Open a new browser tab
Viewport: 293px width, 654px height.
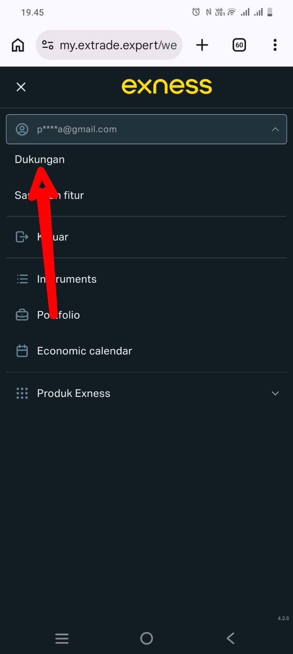pos(202,45)
